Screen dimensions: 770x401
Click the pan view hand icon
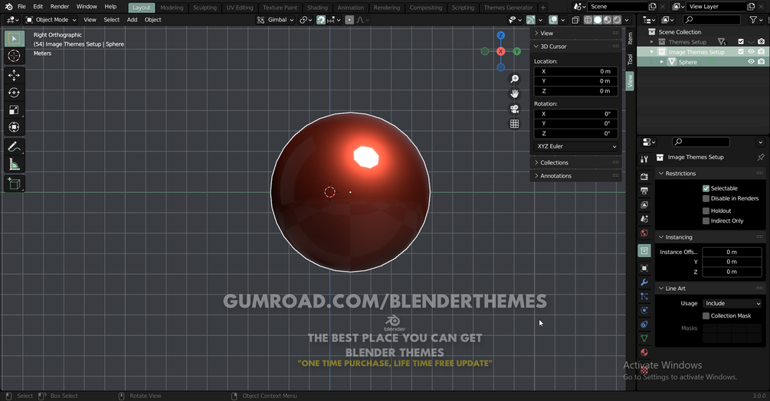coord(514,93)
